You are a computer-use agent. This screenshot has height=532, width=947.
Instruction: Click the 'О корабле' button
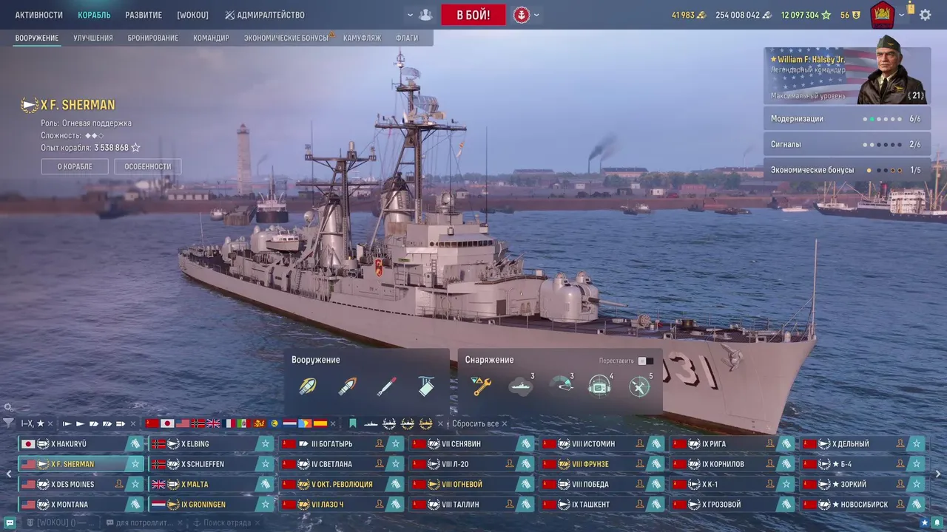[x=75, y=166]
